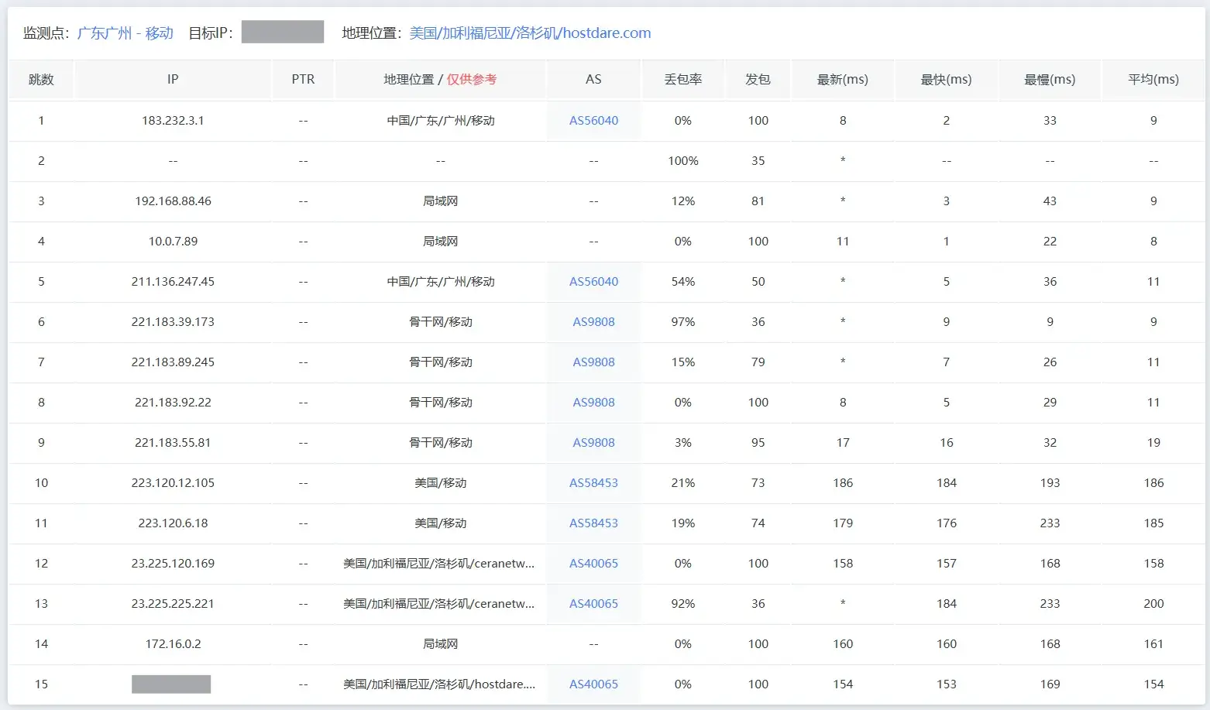This screenshot has width=1210, height=710.
Task: Select IP cell 10.0.7.89
Action: coord(173,242)
